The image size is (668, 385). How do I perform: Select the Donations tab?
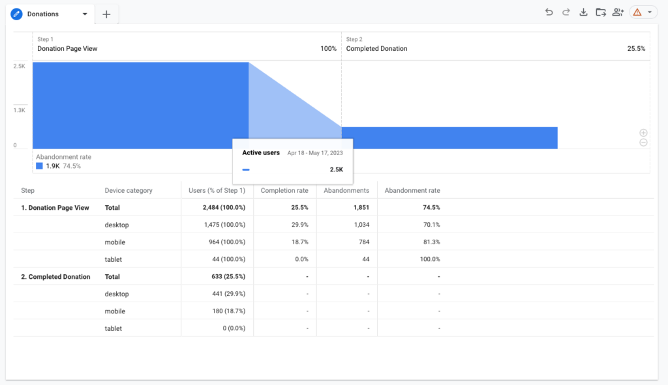[43, 14]
